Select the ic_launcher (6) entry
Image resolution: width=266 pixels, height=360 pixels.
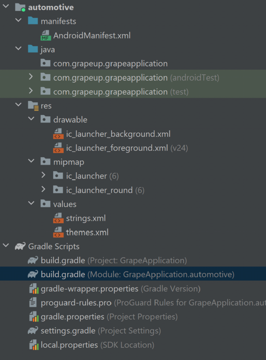point(92,176)
